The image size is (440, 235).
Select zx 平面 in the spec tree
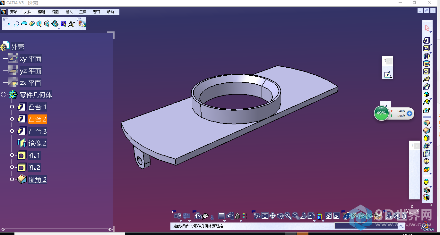tap(30, 83)
